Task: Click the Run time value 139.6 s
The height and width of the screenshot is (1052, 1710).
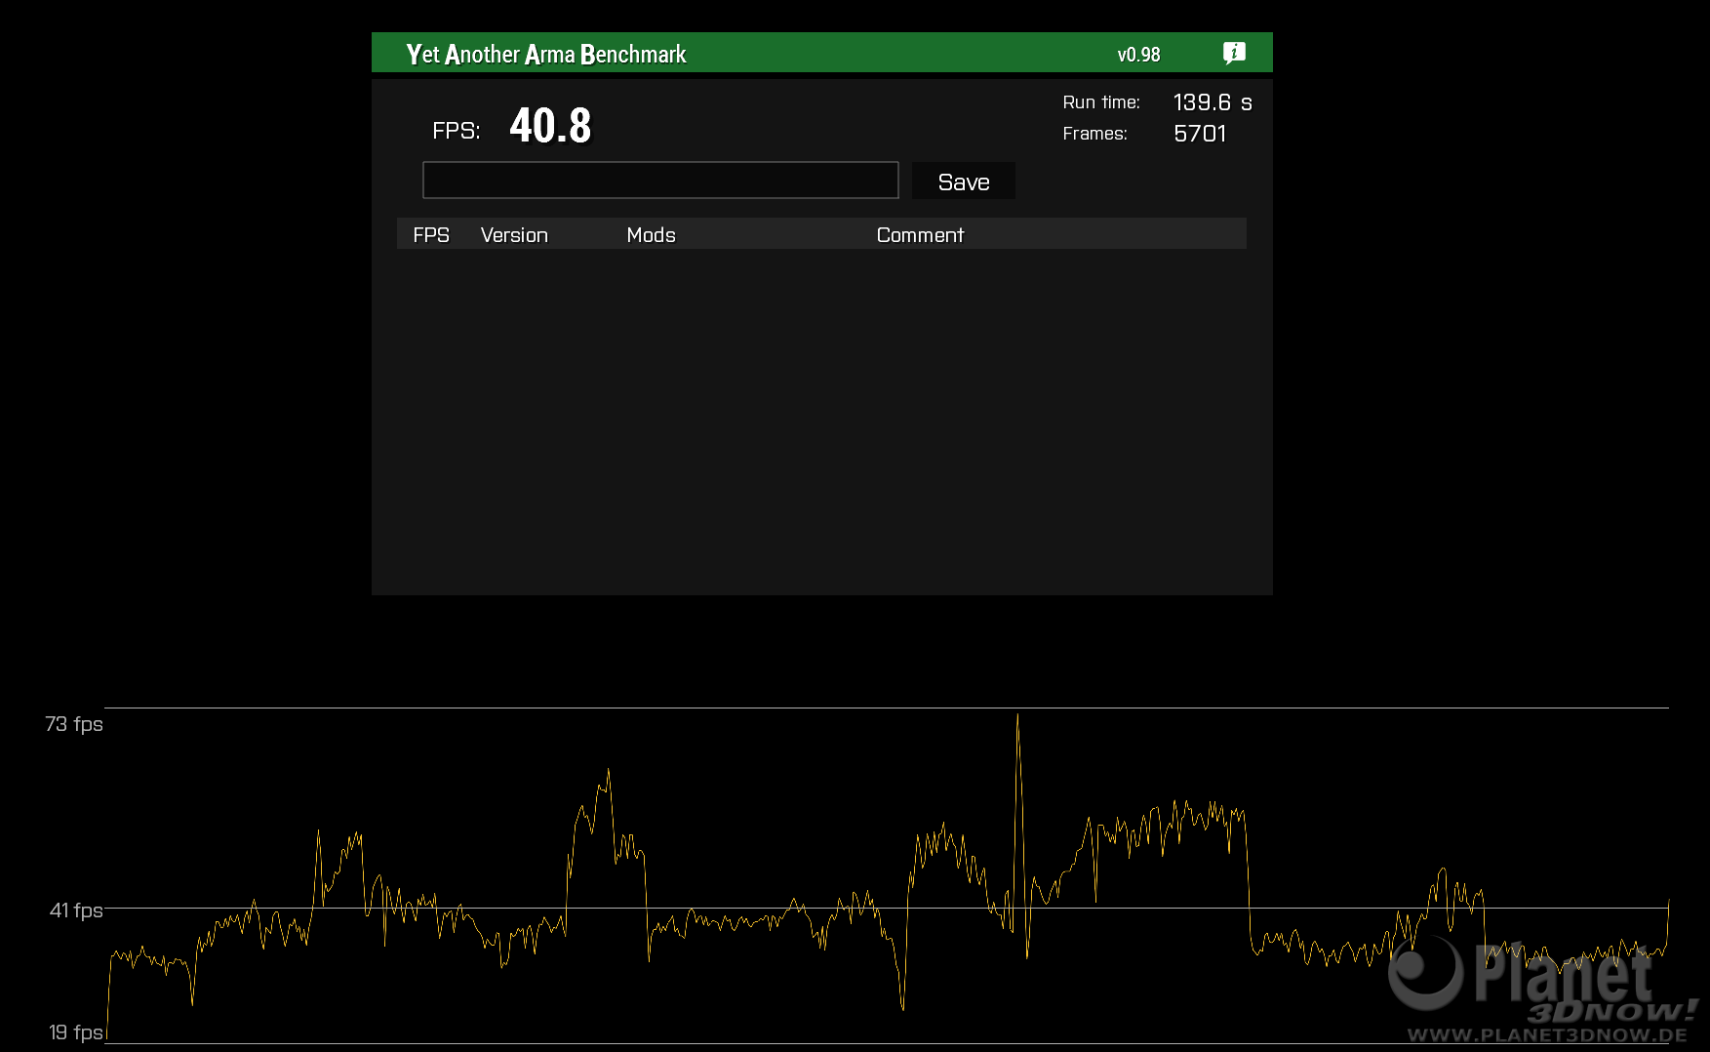Action: (x=1213, y=102)
